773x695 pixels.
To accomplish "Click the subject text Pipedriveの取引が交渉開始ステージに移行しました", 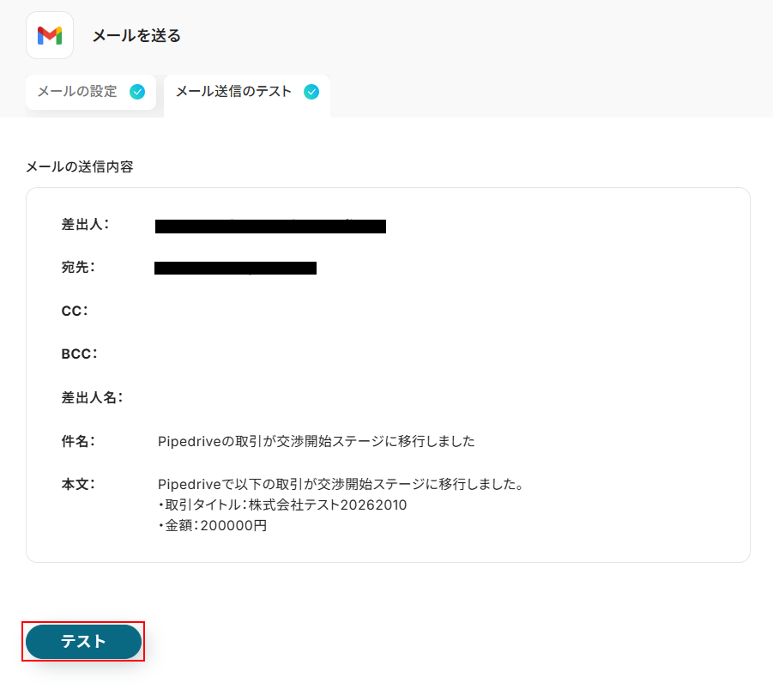I will 316,441.
